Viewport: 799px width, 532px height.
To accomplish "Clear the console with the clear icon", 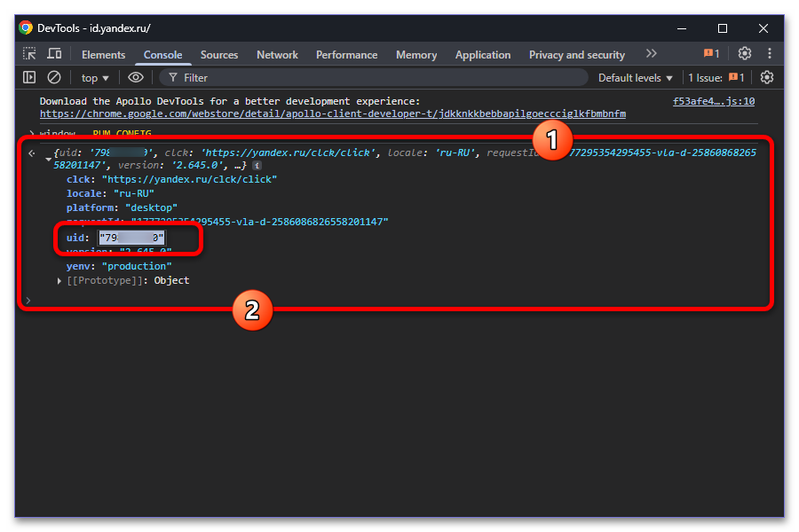I will (54, 77).
